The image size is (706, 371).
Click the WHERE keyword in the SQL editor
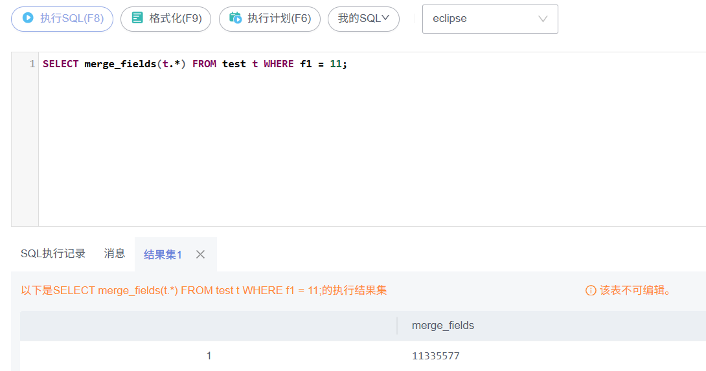pos(279,64)
